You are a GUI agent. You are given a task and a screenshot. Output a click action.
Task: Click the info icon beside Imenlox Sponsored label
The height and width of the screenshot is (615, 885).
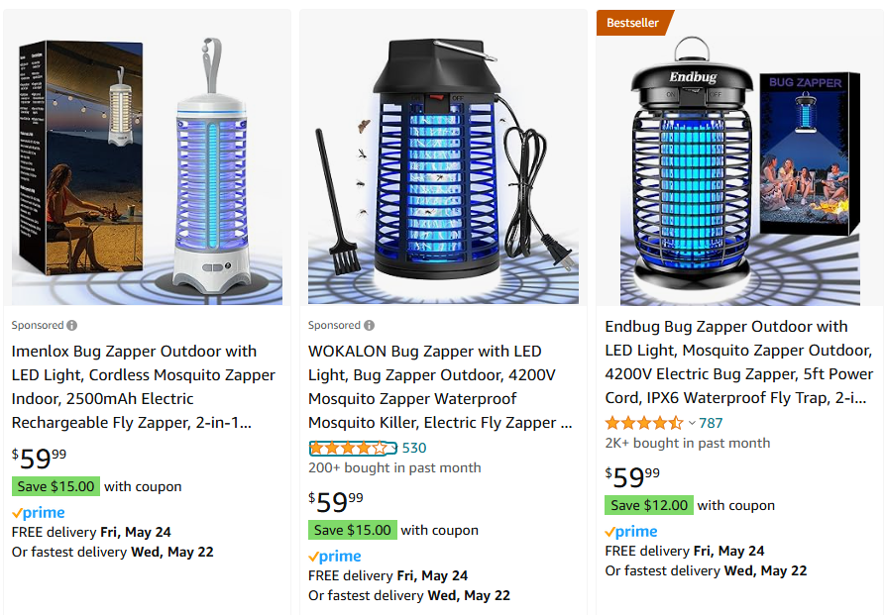click(x=72, y=326)
